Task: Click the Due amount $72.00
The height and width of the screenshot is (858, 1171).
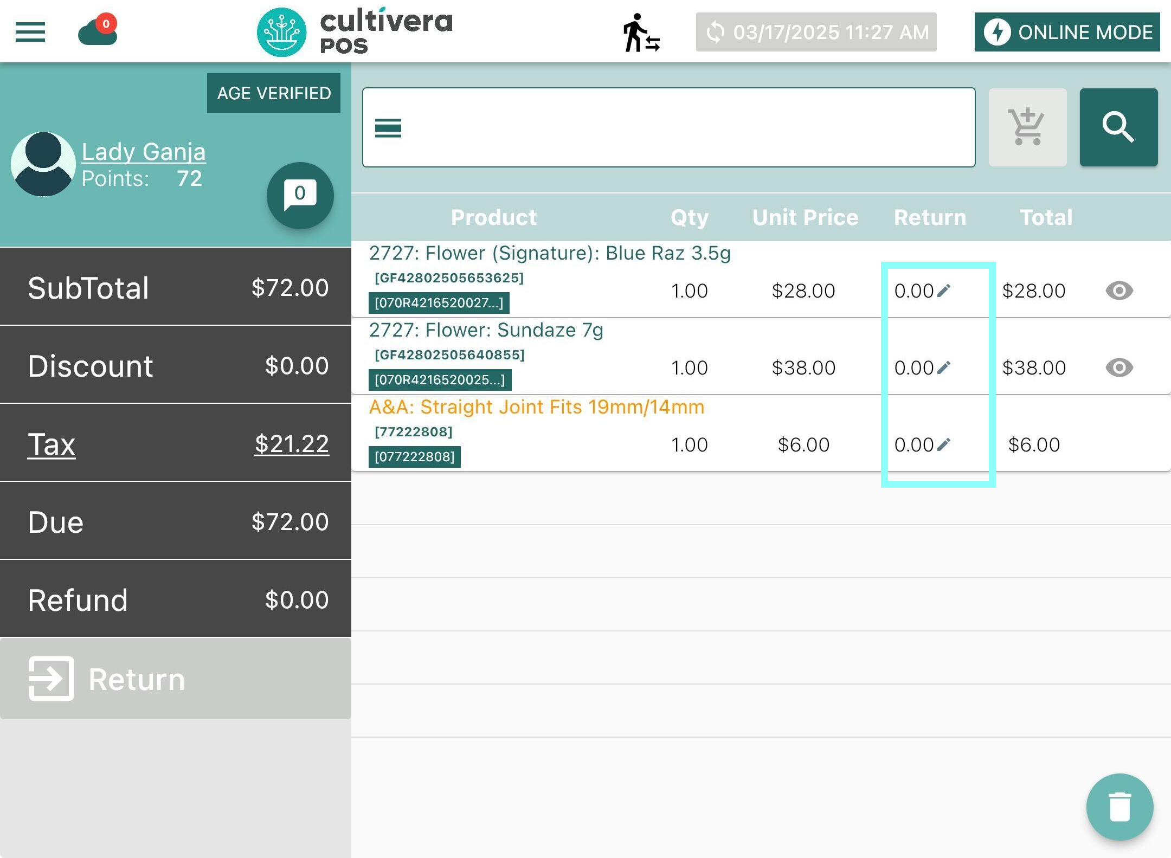Action: click(x=289, y=522)
